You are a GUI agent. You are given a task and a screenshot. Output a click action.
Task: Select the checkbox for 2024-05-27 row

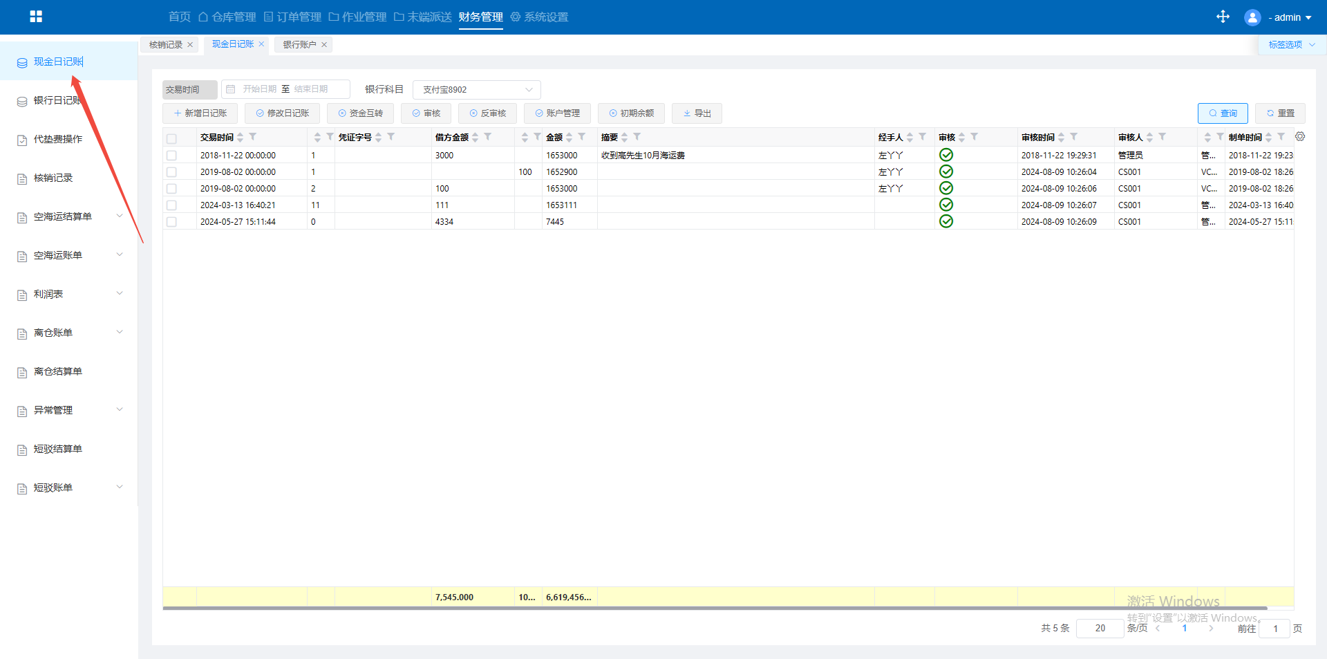point(171,222)
